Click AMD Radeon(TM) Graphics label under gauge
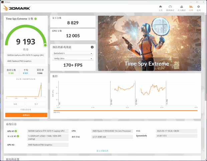Screen dimensions: 207x161 tap(25, 61)
